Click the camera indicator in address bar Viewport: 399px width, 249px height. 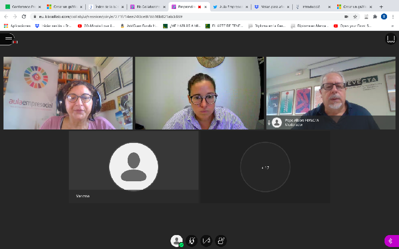(346, 16)
